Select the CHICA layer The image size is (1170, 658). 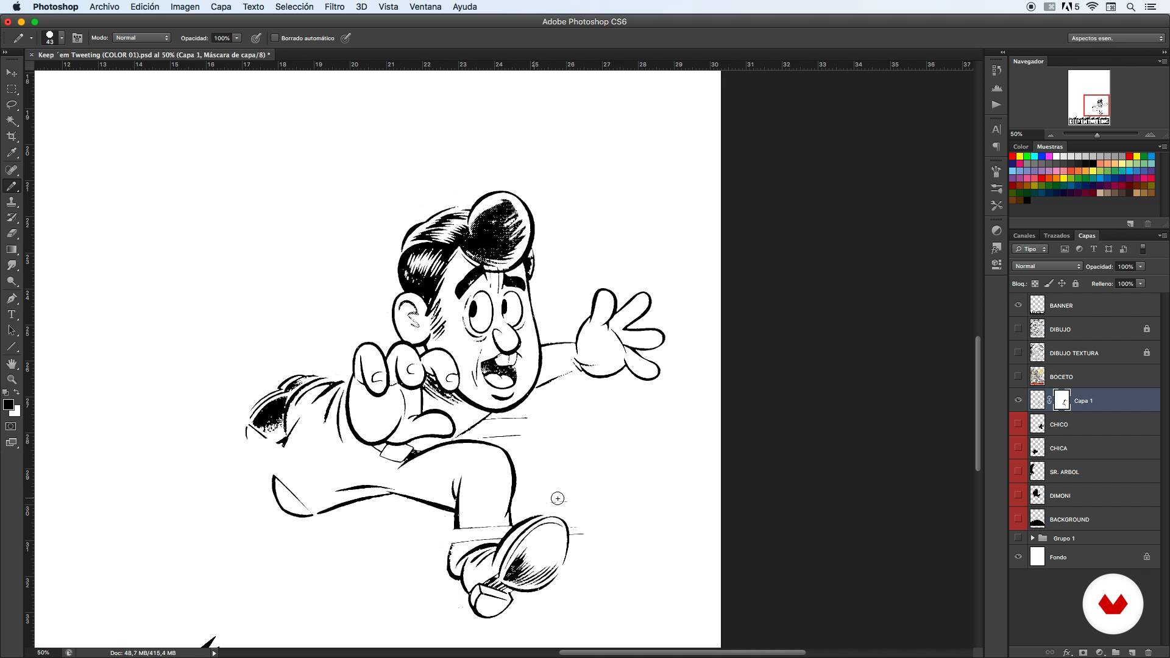[x=1085, y=448]
